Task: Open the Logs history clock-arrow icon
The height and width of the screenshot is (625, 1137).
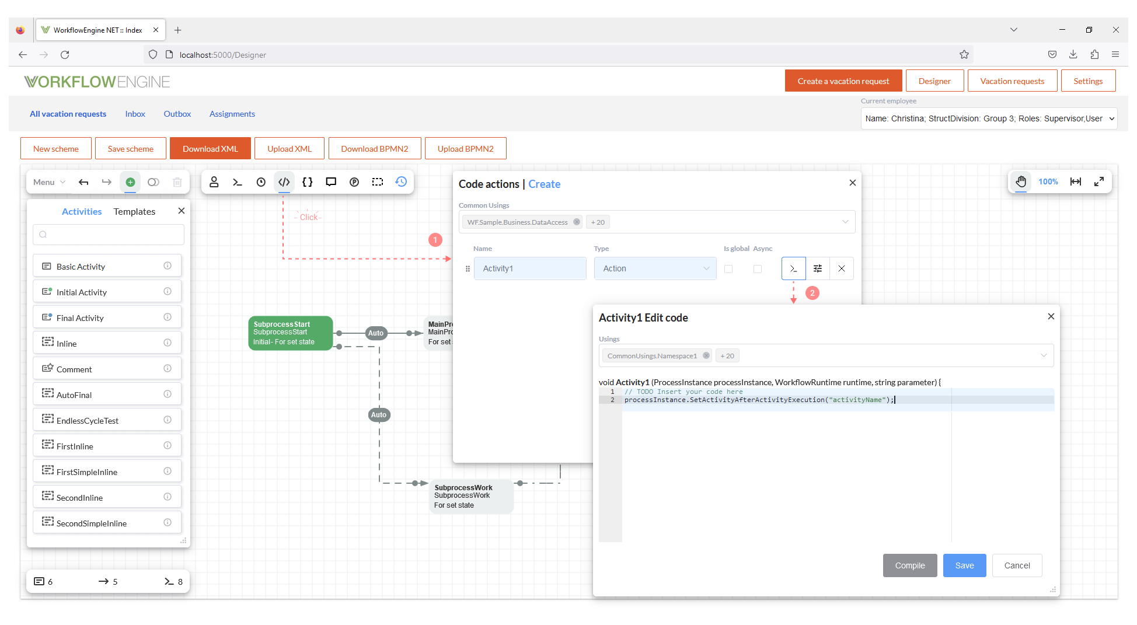Action: click(x=401, y=182)
